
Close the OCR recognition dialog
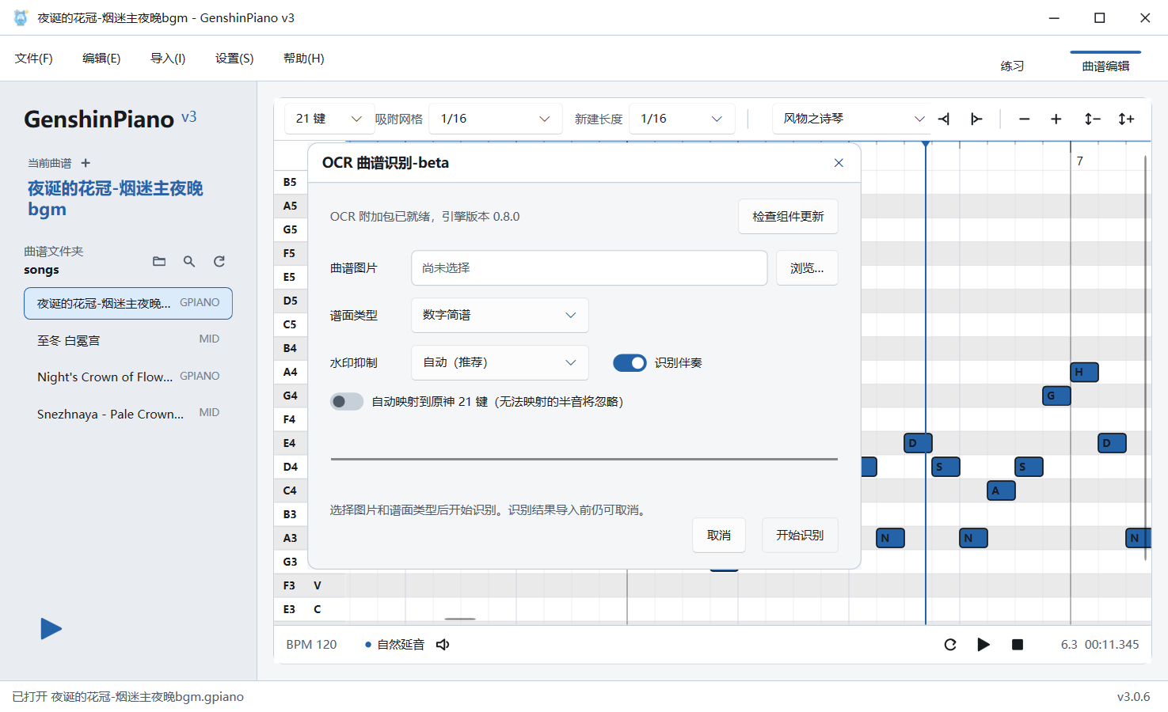tap(839, 163)
